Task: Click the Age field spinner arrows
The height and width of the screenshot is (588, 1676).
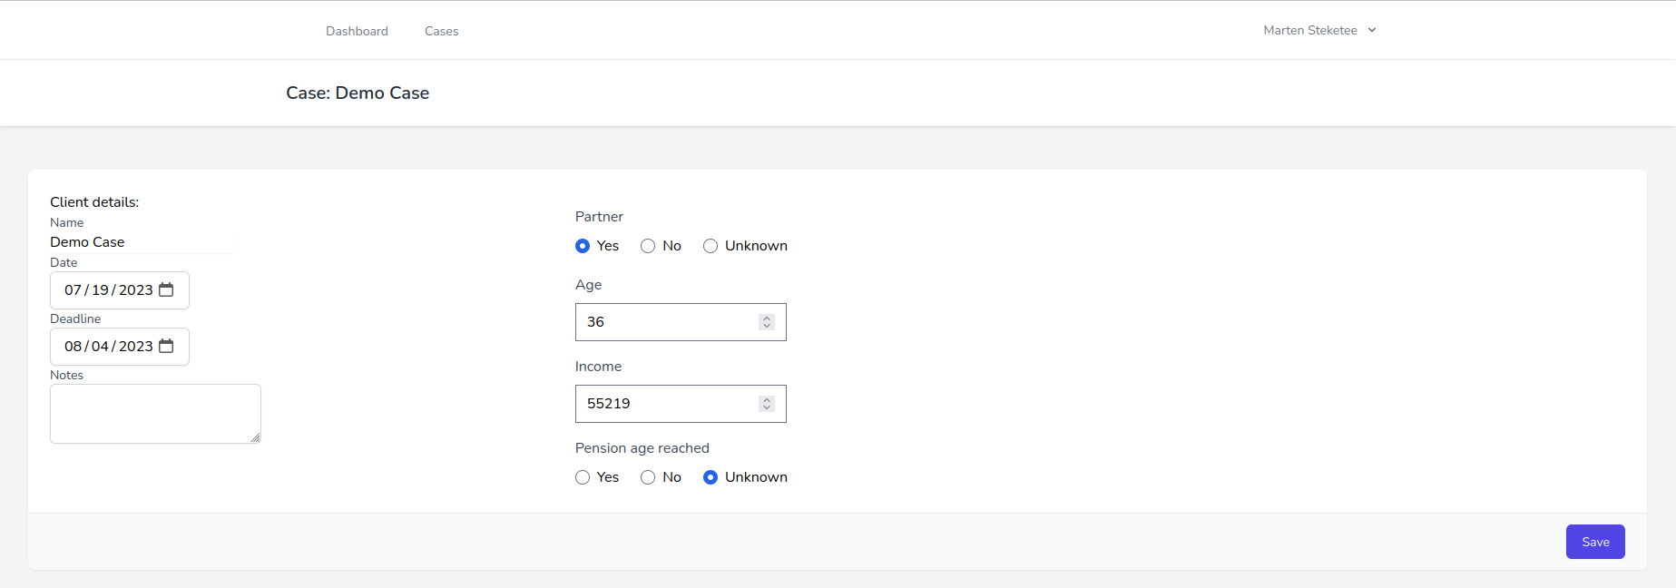Action: click(x=767, y=322)
